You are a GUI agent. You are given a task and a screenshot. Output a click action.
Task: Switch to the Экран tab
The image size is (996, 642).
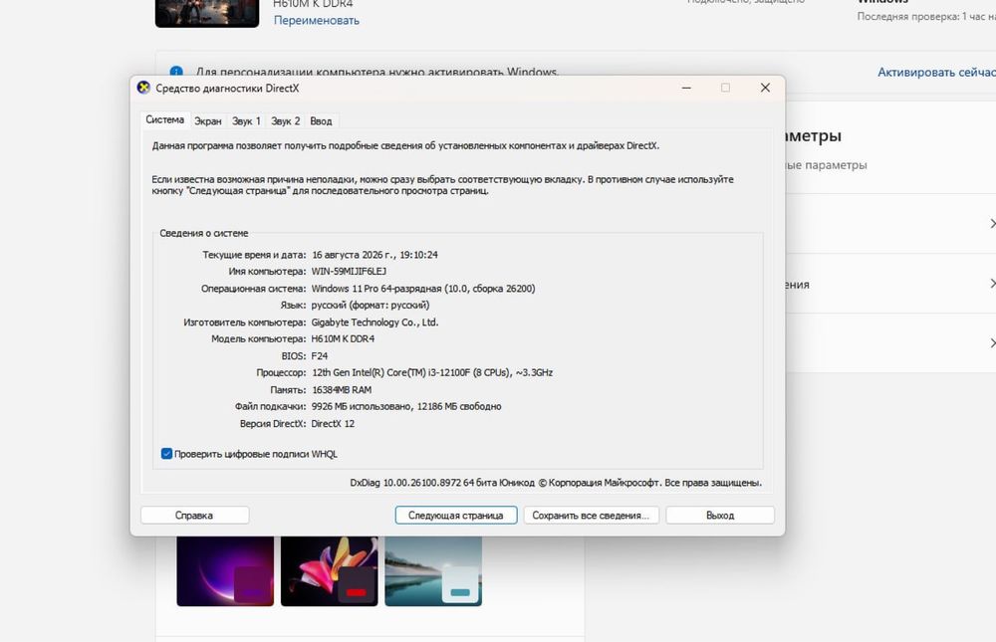pos(208,121)
